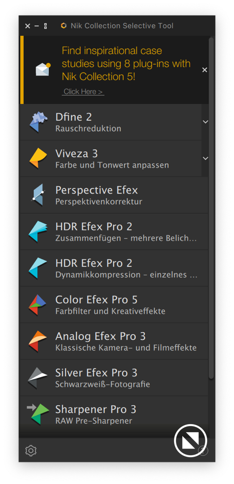Open Farbfilter und Kreativeffekte entry

(x=114, y=305)
